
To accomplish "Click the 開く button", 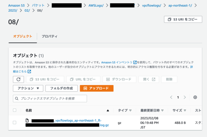I will tap(149, 79).
